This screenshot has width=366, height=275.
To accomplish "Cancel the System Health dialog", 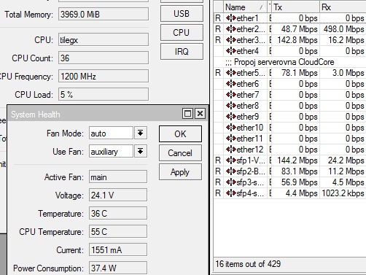I will tap(180, 153).
